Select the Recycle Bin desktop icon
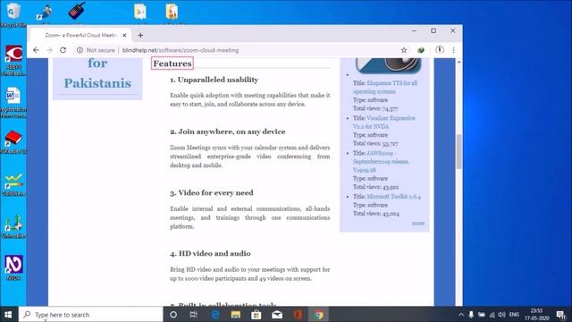 [x=13, y=14]
